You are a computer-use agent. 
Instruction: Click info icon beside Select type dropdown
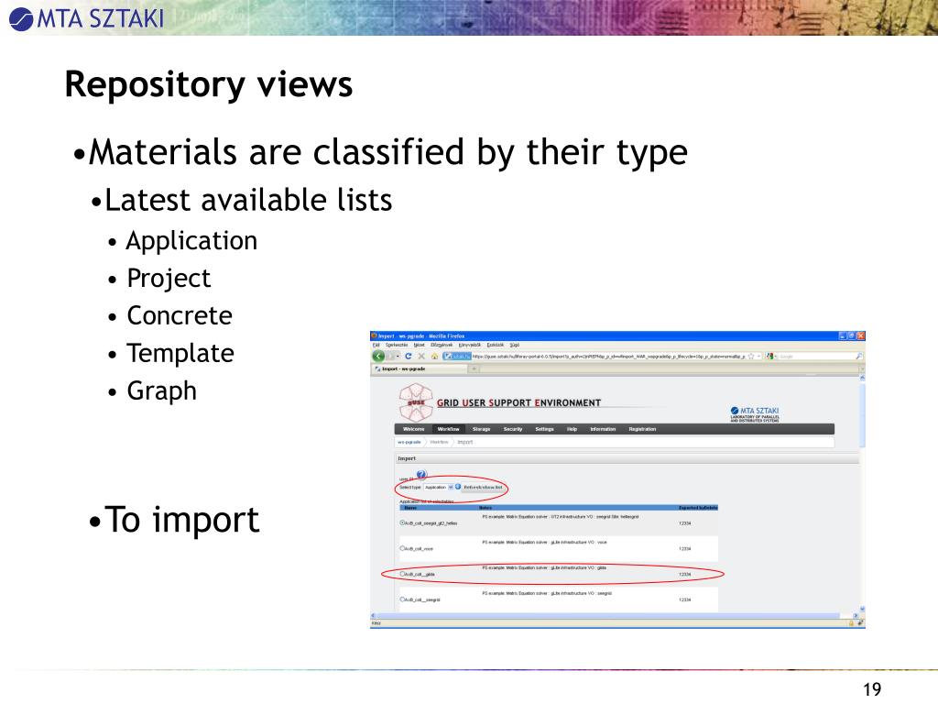click(x=458, y=487)
